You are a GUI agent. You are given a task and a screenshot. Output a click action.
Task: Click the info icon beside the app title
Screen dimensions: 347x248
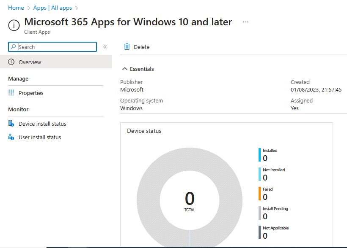pyautogui.click(x=14, y=26)
